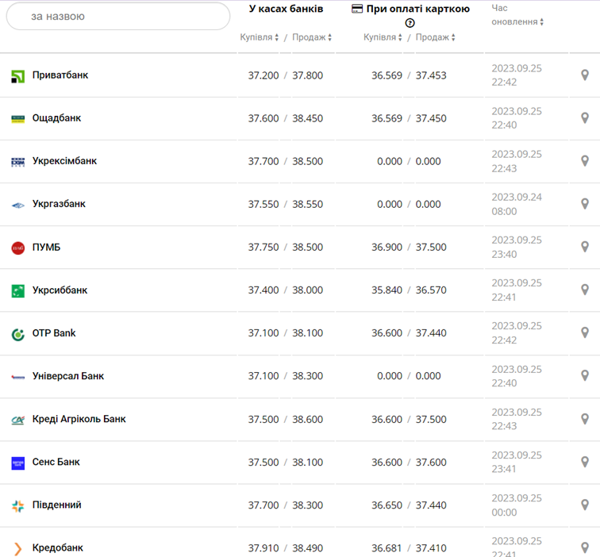Viewport: 600px width, 557px height.
Task: Sort by cash desk Продаж column
Action: click(312, 37)
